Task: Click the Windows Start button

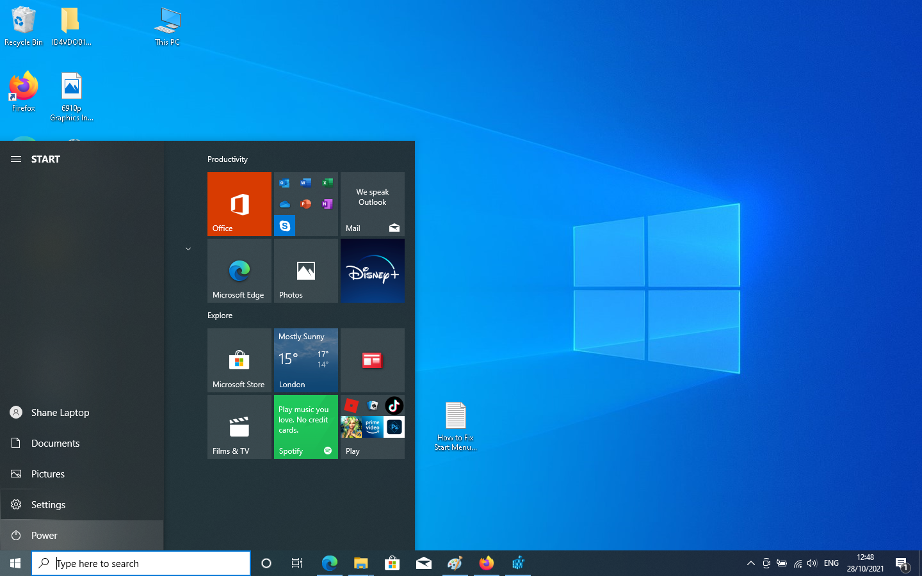Action: [x=15, y=563]
